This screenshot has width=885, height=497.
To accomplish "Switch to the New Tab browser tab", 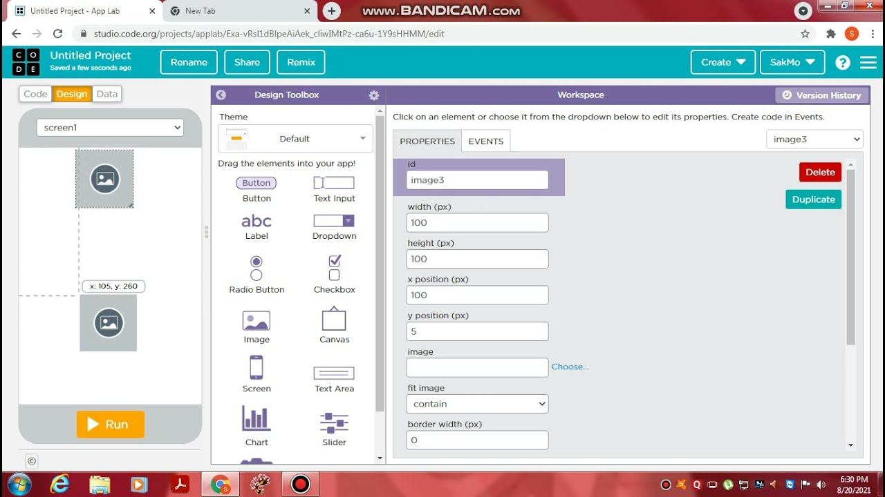I will [240, 11].
